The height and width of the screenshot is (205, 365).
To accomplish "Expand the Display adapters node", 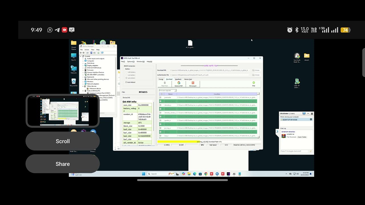I will 83,65.
